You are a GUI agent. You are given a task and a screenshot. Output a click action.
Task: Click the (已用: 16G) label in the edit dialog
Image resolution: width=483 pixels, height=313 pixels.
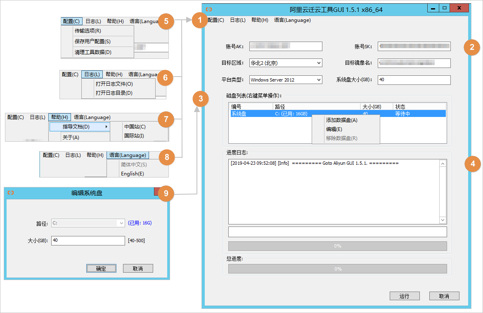click(140, 223)
